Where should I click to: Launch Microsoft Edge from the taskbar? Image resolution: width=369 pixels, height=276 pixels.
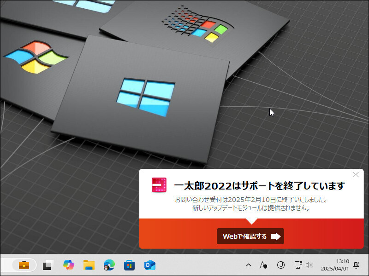[x=109, y=265]
